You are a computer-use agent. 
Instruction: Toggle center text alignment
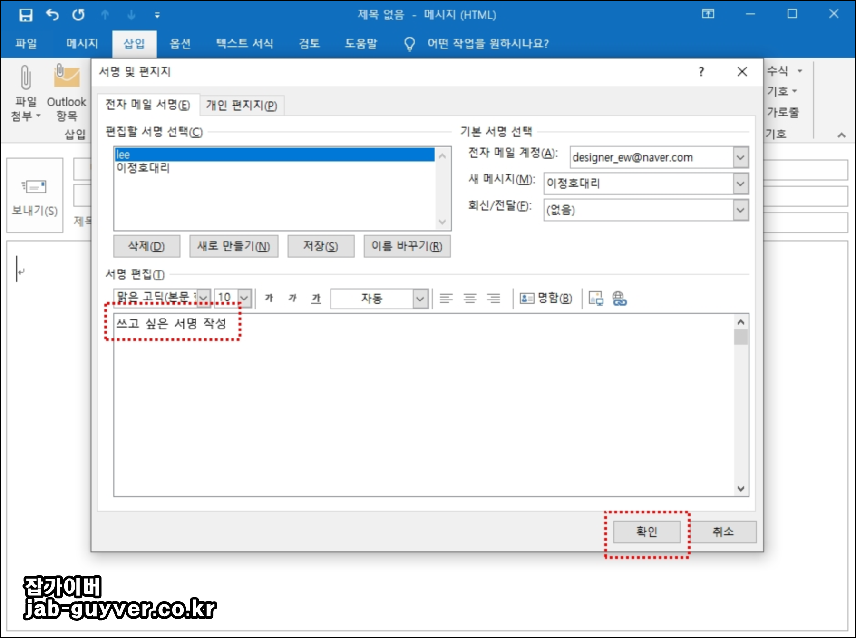pos(470,299)
